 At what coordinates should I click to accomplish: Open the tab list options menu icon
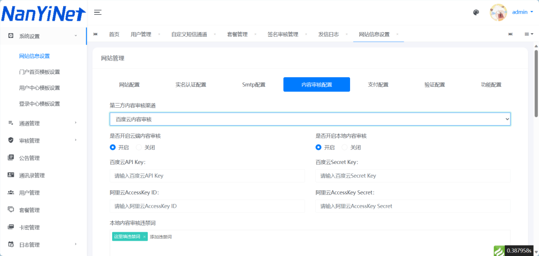click(x=528, y=34)
